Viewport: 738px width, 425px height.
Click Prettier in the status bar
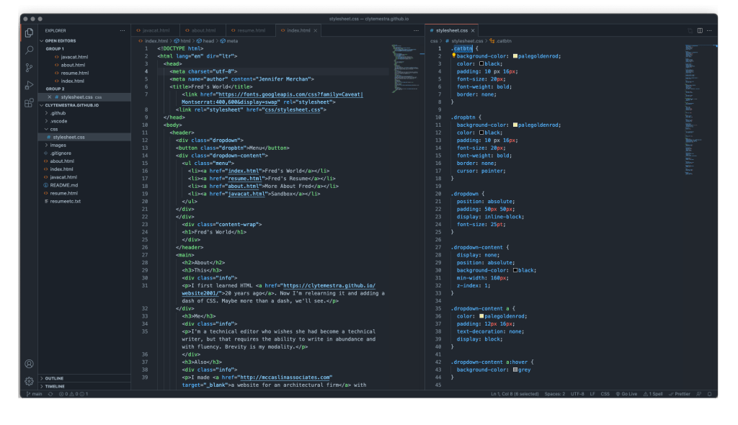(682, 394)
